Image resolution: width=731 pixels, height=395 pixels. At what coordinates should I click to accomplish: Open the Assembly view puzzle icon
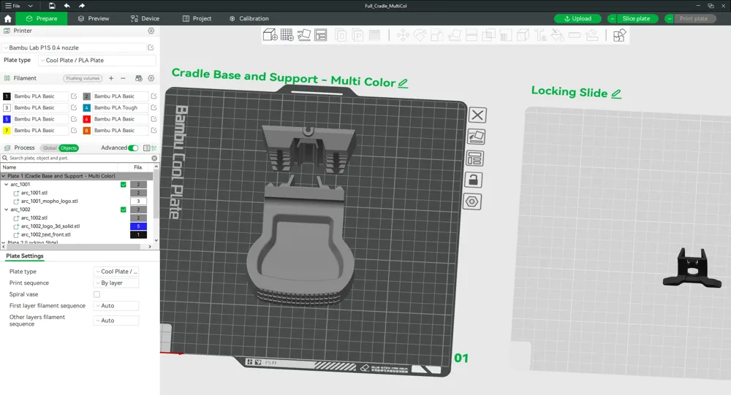pos(619,35)
